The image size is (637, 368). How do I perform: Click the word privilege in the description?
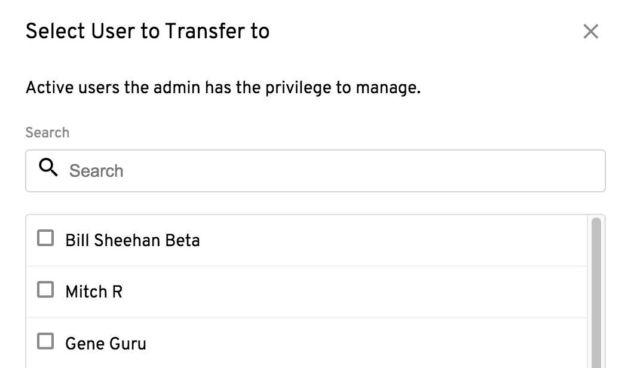(x=298, y=88)
